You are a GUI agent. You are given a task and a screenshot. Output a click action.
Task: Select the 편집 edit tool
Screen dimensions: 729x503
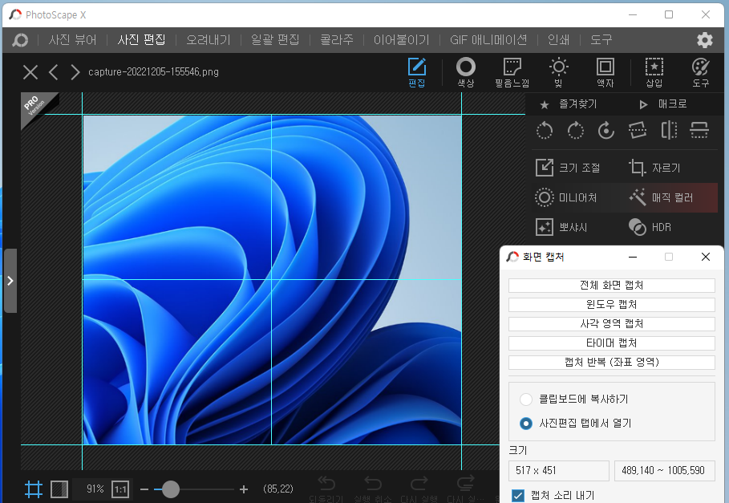(416, 72)
